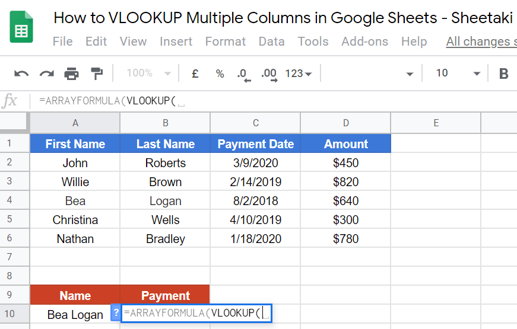Select column D header
The height and width of the screenshot is (329, 517).
[x=345, y=123]
